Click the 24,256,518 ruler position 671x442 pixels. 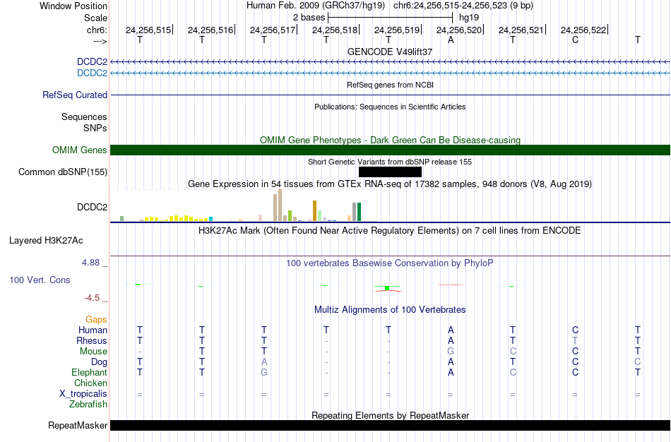[335, 30]
